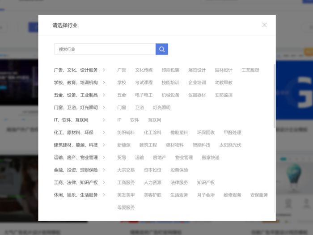Expand chevron beside 学校、教育、培训机构
313x235 pixels.
pyautogui.click(x=104, y=83)
